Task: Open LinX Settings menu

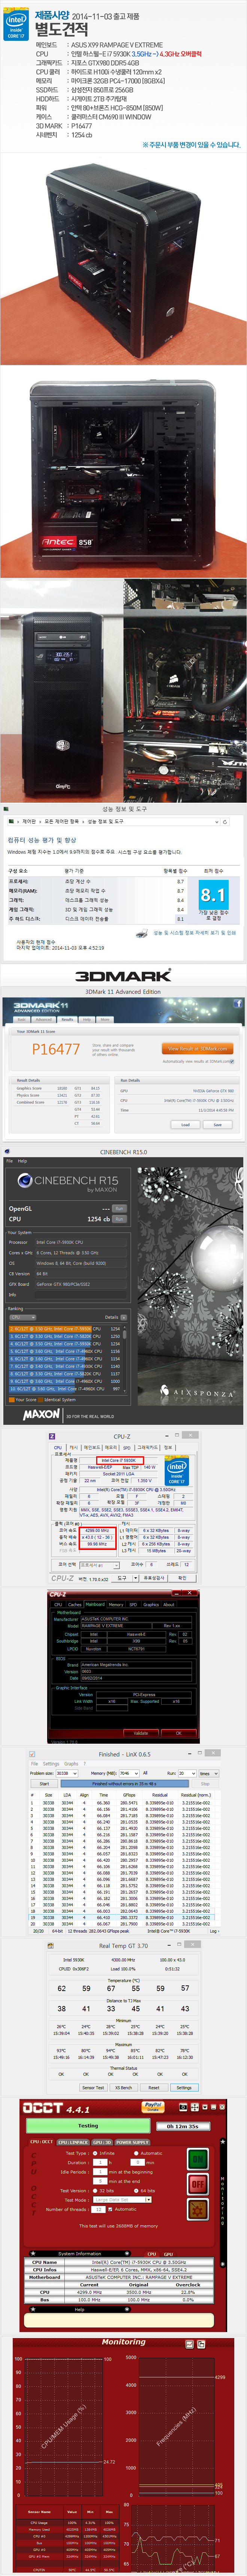Action: [50, 1763]
